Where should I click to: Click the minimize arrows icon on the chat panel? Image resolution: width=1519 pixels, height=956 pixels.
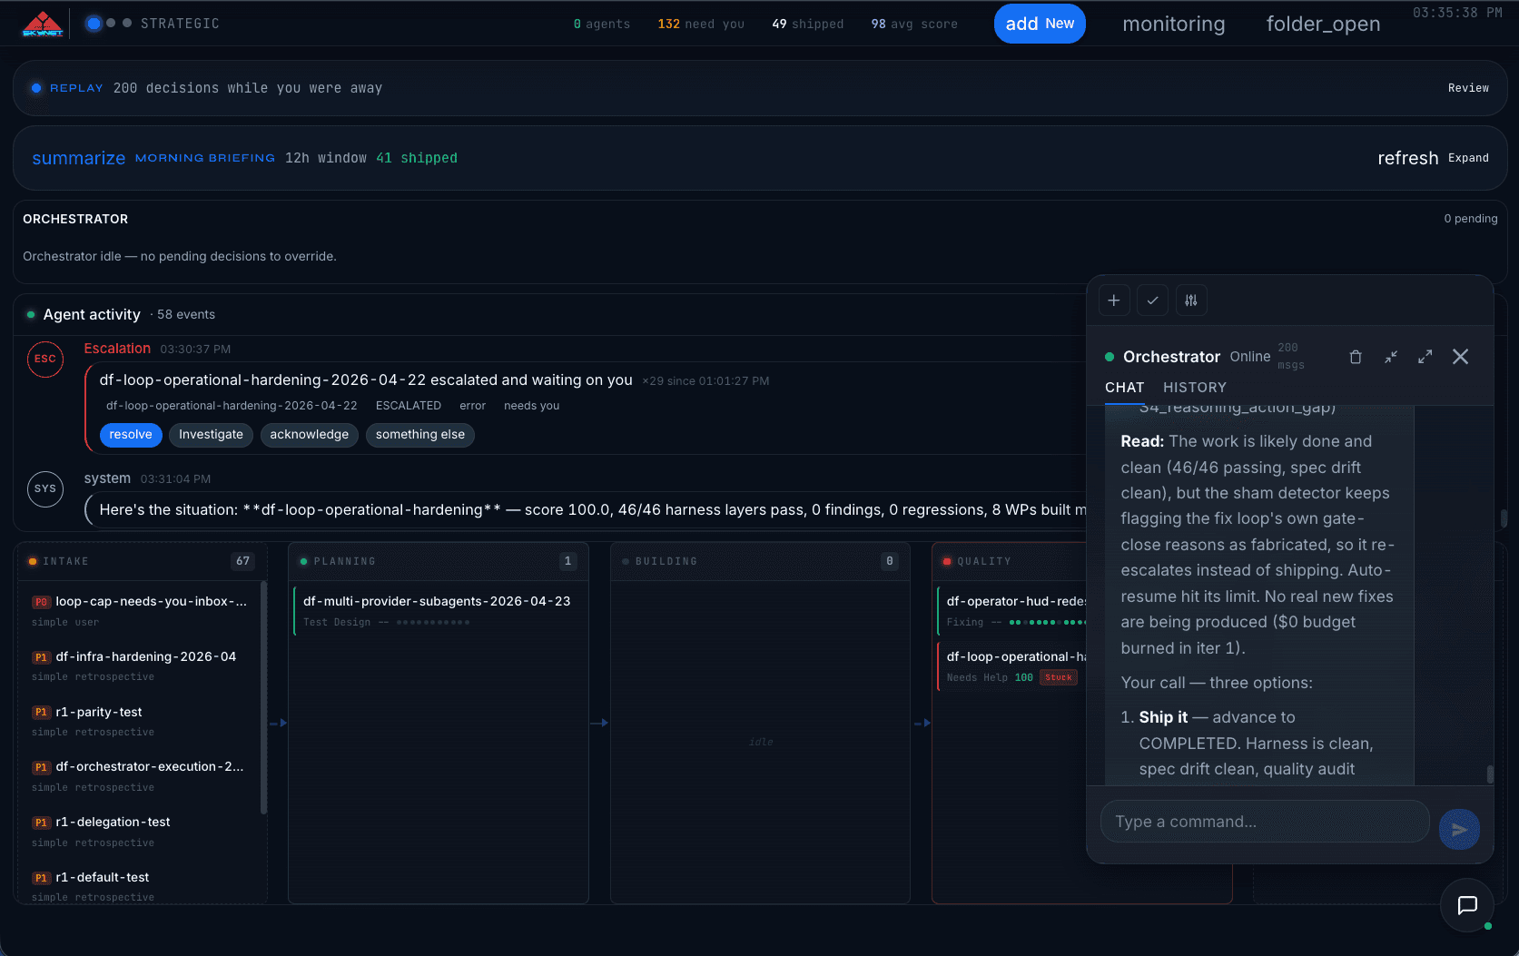pyautogui.click(x=1390, y=357)
